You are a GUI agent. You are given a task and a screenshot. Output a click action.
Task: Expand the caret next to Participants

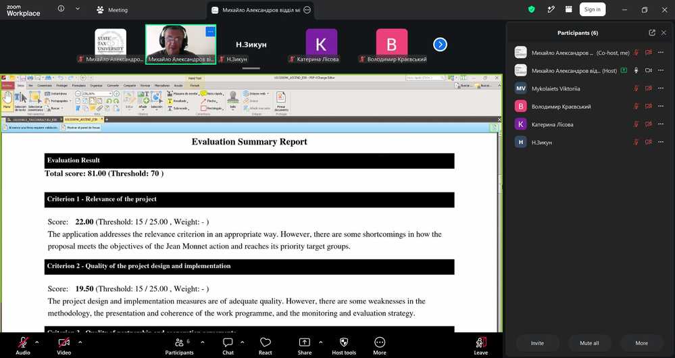[x=202, y=342]
